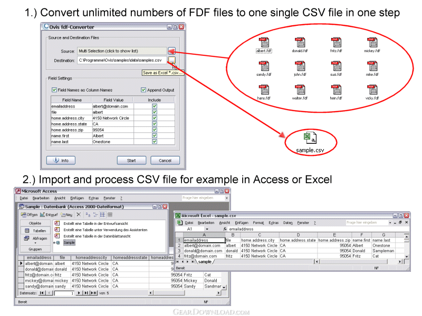
Task: Open Excel 'Frage hier eingeben' dropdown arrow
Action: 390,223
